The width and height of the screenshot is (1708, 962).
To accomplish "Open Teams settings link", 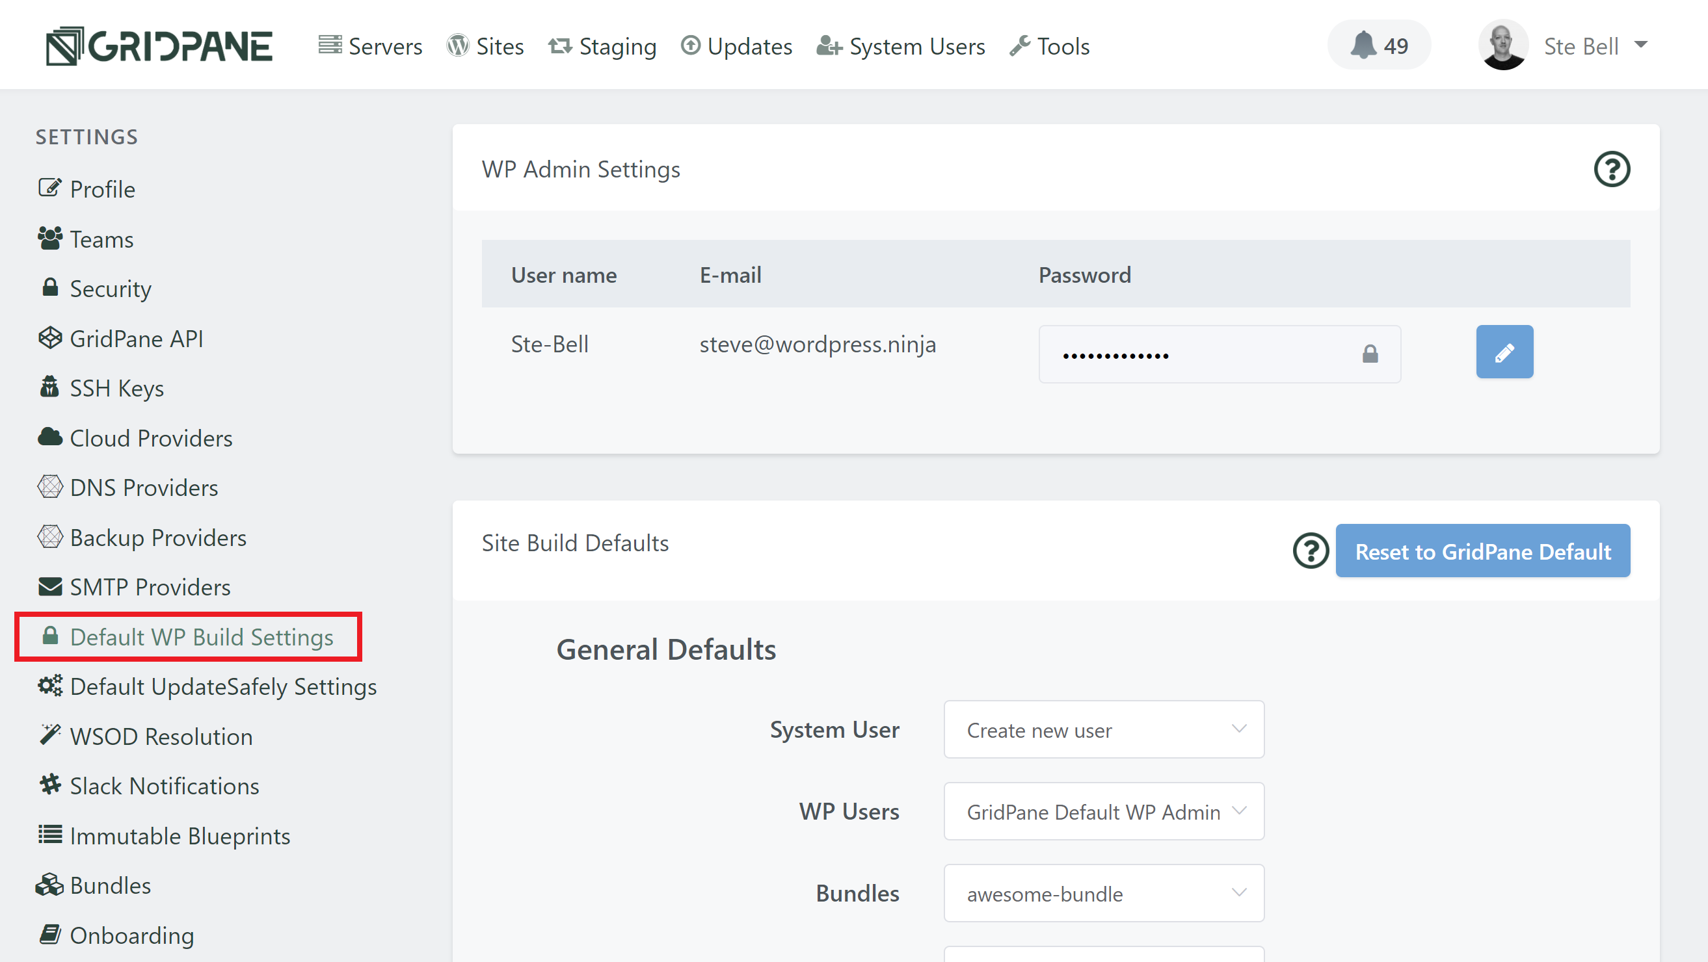I will (101, 239).
